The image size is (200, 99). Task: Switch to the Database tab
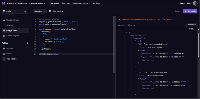point(55,3)
